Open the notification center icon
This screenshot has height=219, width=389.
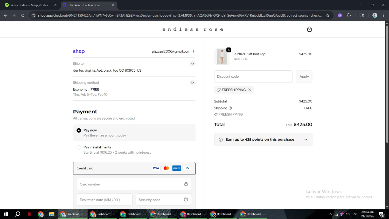point(382,214)
